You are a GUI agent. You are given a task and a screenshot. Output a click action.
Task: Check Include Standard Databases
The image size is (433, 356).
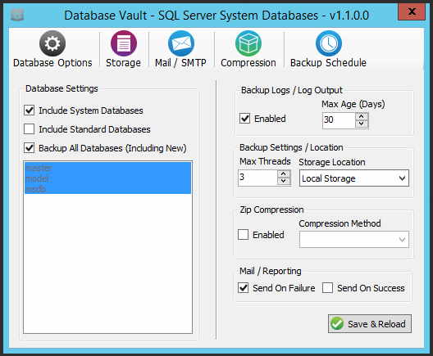pos(29,129)
